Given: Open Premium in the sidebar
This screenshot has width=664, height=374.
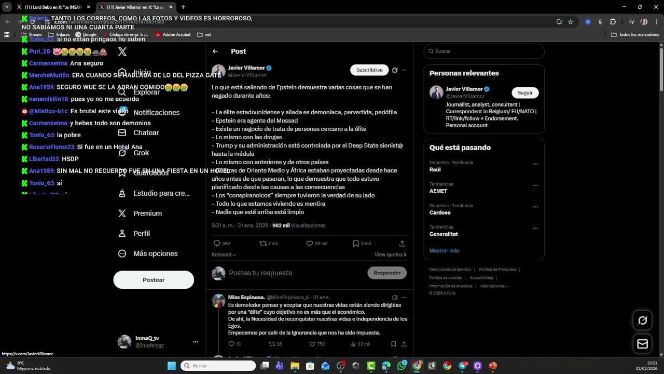Looking at the screenshot, I should click(x=140, y=213).
